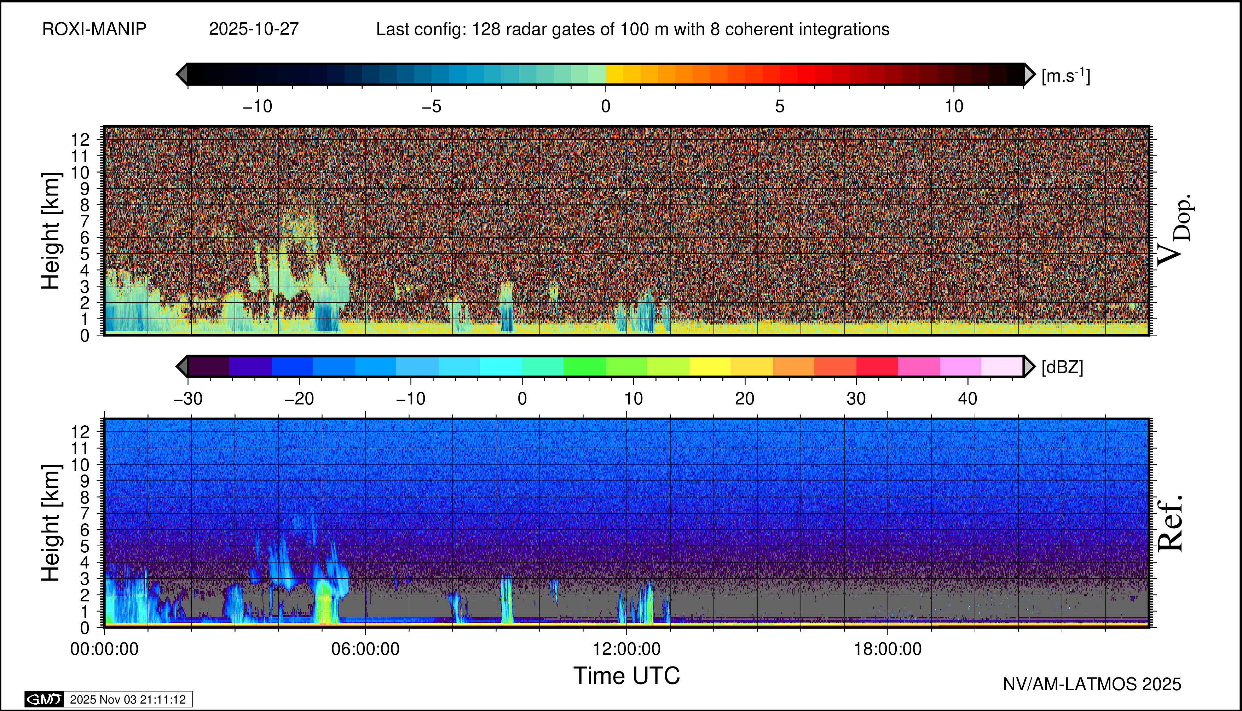
Task: Click the left arrow of the velocity colorbar
Action: coord(182,74)
